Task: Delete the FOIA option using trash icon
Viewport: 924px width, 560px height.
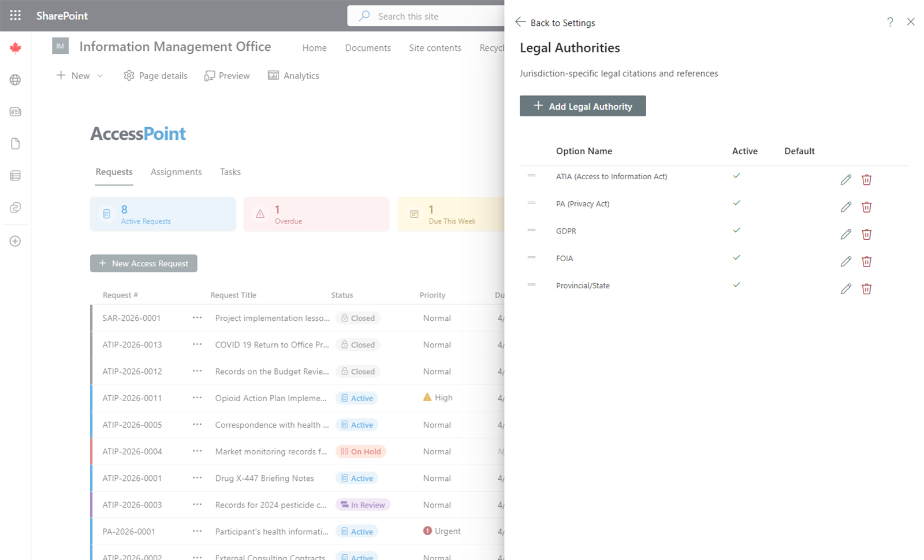Action: pyautogui.click(x=866, y=261)
